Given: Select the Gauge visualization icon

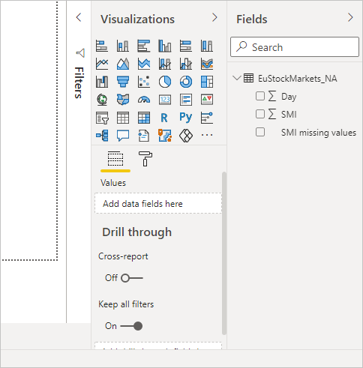Looking at the screenshot, I should pyautogui.click(x=144, y=100).
